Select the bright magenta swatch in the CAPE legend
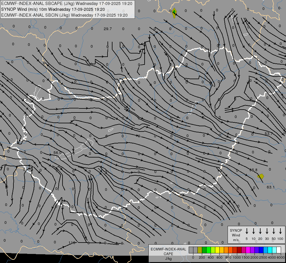286x263 pixels. click(x=248, y=250)
